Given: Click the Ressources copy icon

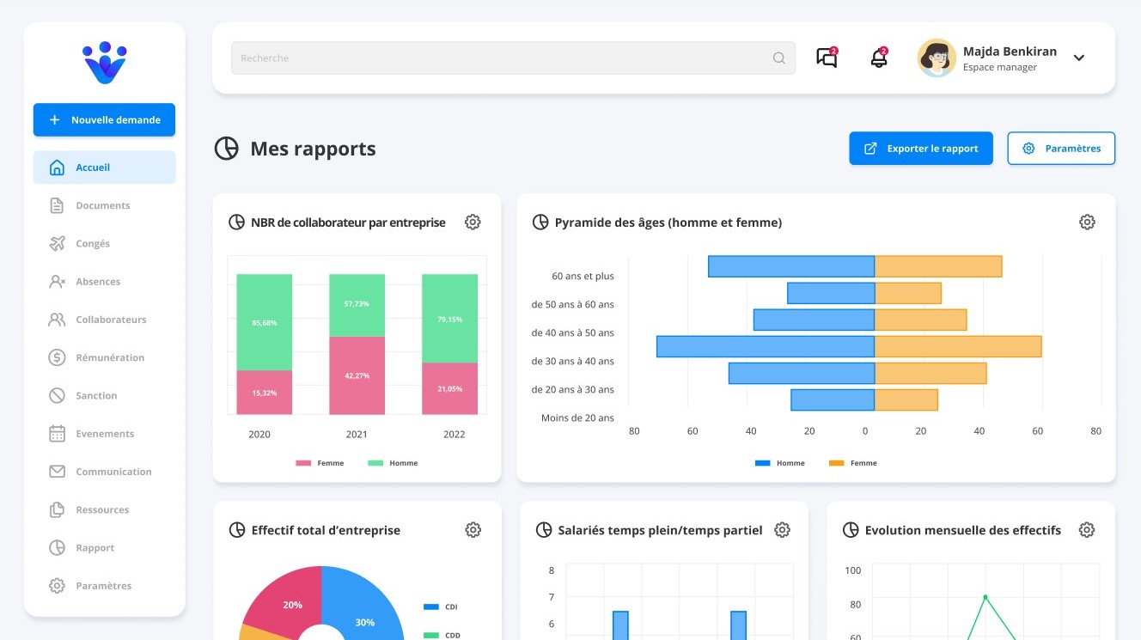Looking at the screenshot, I should point(57,509).
